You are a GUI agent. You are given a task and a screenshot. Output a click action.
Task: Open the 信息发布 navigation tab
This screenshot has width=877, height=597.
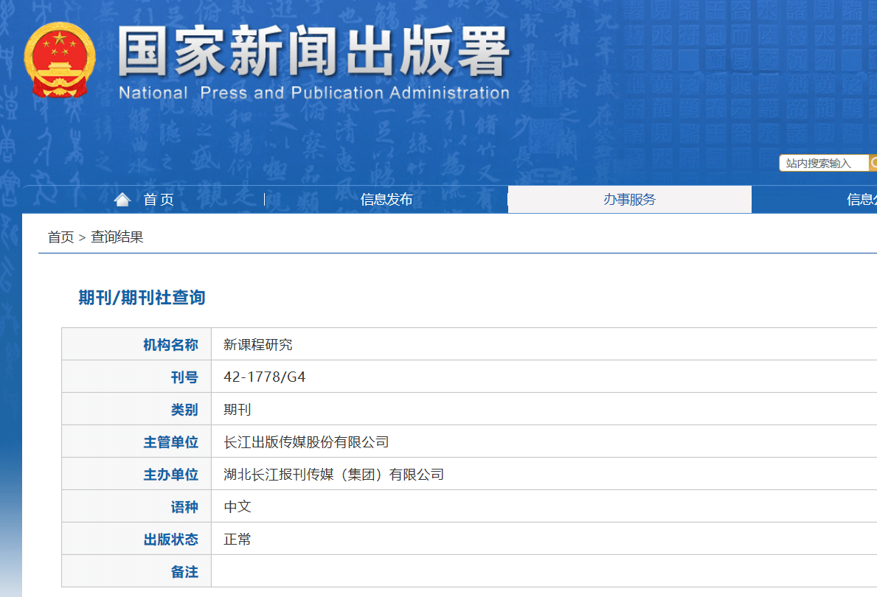point(386,200)
